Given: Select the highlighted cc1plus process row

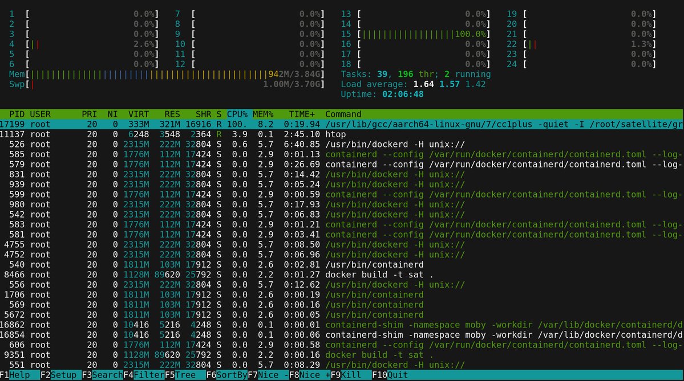Looking at the screenshot, I should pos(342,124).
